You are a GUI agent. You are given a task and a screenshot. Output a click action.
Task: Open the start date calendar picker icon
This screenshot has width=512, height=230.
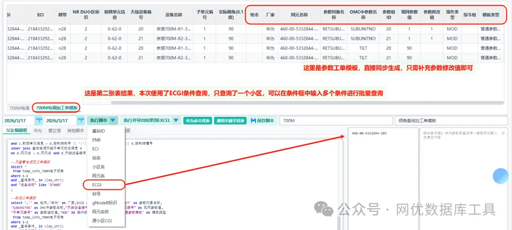click(x=39, y=120)
